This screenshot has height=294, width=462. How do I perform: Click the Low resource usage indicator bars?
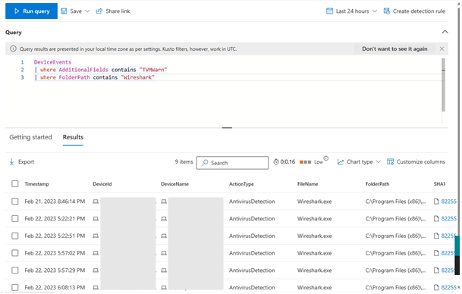pyautogui.click(x=305, y=162)
